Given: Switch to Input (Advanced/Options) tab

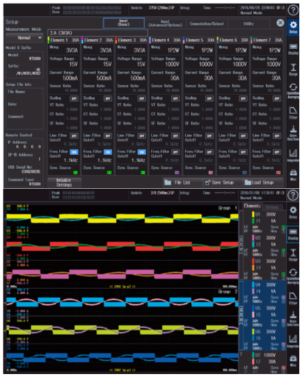Looking at the screenshot, I should tap(165, 24).
